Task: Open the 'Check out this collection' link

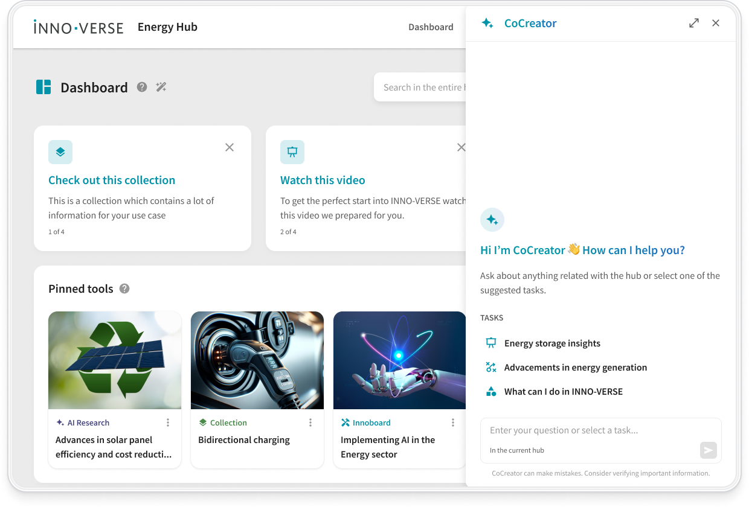Action: (112, 180)
